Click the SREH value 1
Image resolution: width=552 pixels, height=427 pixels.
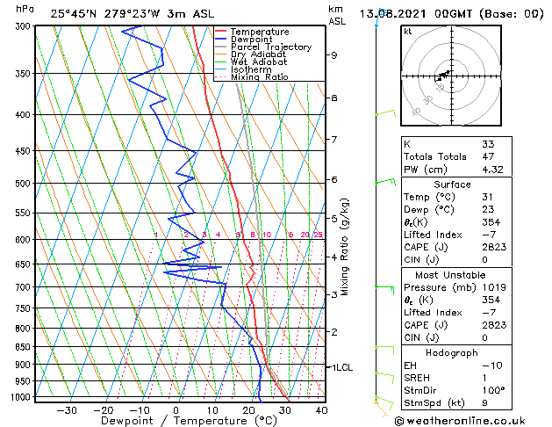click(x=484, y=378)
